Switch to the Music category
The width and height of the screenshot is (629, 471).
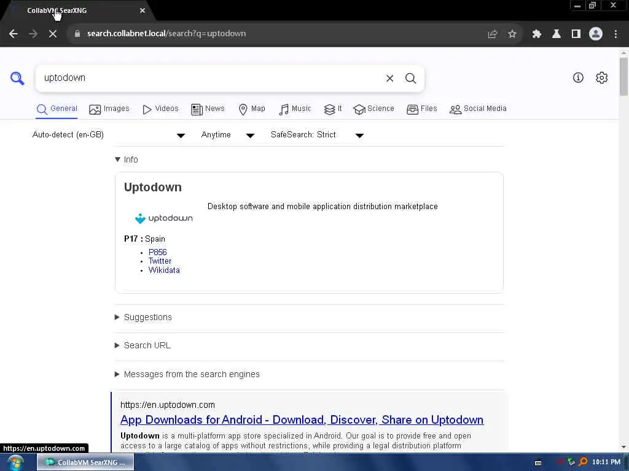295,109
